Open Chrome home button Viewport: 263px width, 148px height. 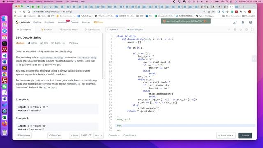[28, 12]
